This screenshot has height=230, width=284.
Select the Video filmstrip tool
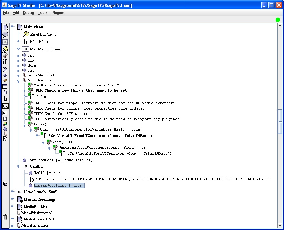click(5, 119)
